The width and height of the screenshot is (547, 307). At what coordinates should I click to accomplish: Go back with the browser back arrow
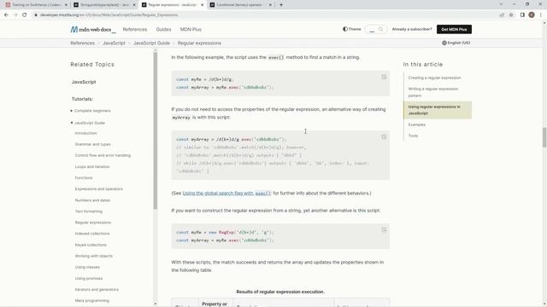pyautogui.click(x=6, y=15)
